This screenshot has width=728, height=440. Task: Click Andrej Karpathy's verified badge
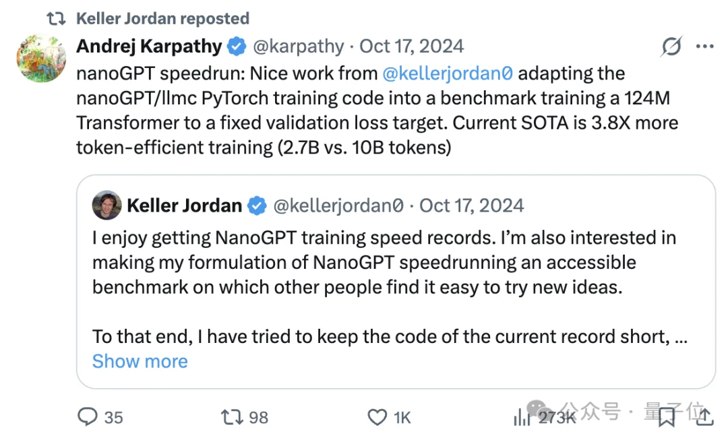tap(236, 46)
